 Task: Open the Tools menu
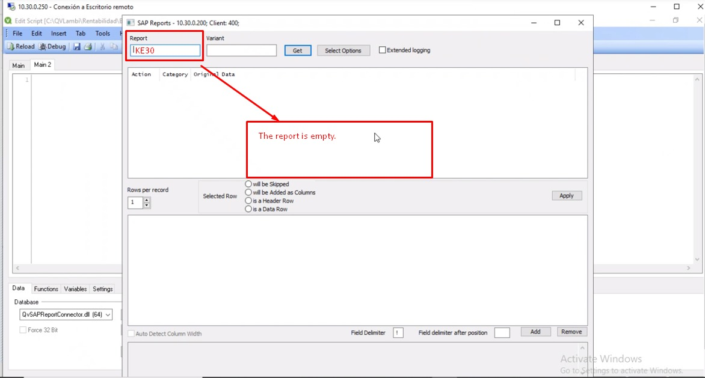[x=102, y=33]
